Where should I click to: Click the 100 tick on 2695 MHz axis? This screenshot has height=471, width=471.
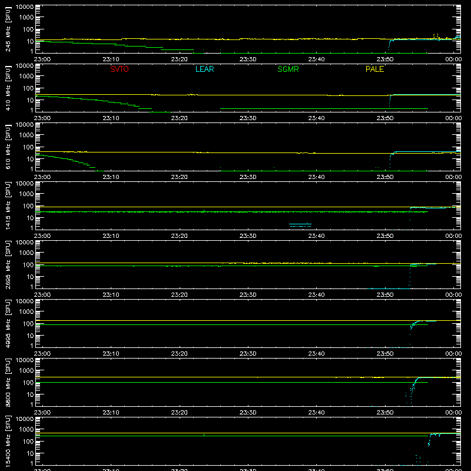pyautogui.click(x=28, y=265)
